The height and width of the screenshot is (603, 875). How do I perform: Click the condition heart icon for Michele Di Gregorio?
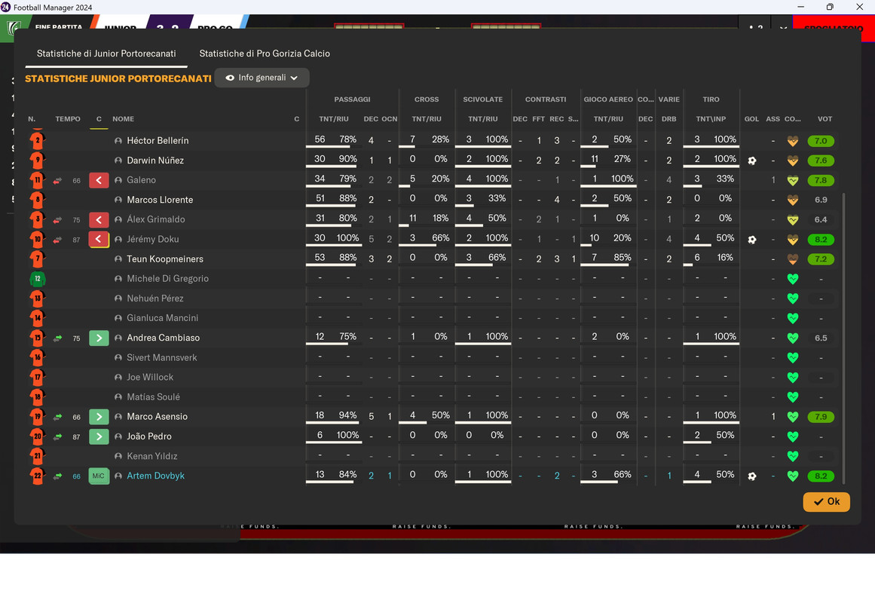pyautogui.click(x=792, y=279)
